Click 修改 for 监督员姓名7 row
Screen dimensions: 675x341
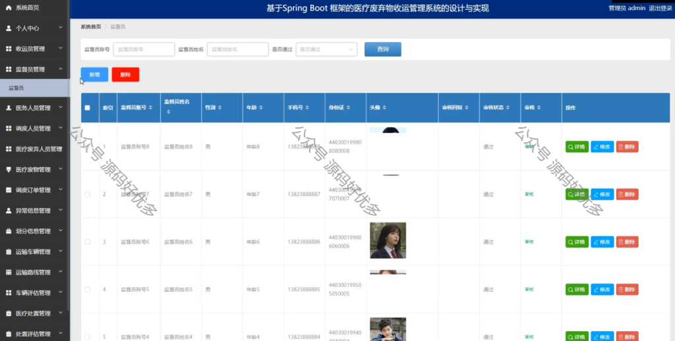pos(602,194)
